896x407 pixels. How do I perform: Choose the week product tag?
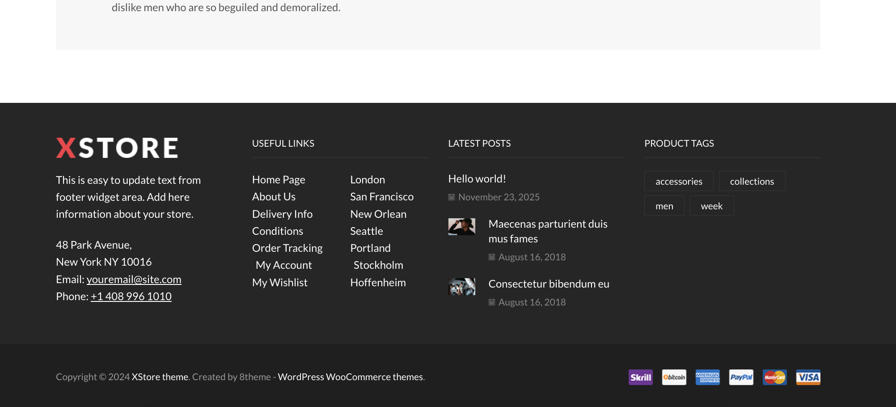[711, 206]
